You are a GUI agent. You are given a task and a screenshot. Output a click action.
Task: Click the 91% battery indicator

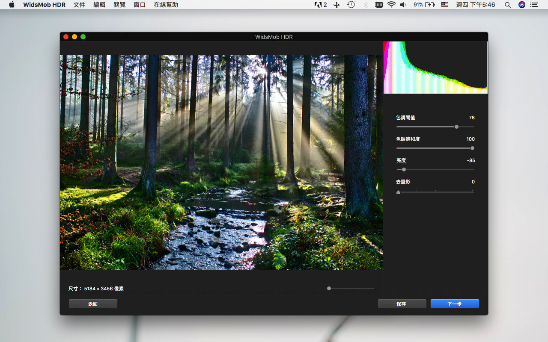[424, 5]
